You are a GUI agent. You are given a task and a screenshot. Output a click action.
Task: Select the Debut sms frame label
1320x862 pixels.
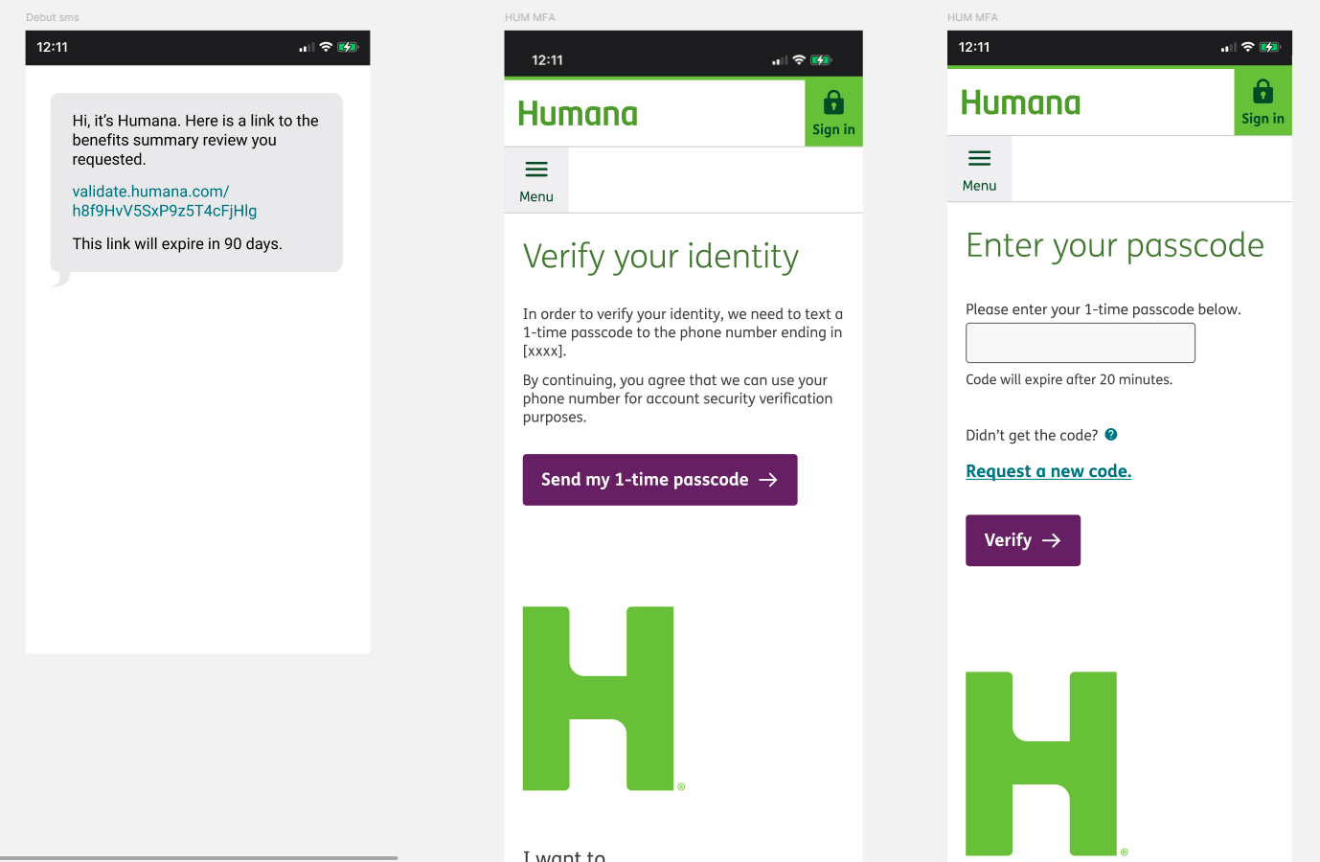click(53, 17)
